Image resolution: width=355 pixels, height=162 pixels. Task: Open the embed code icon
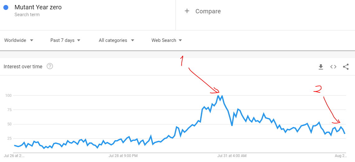tap(333, 67)
